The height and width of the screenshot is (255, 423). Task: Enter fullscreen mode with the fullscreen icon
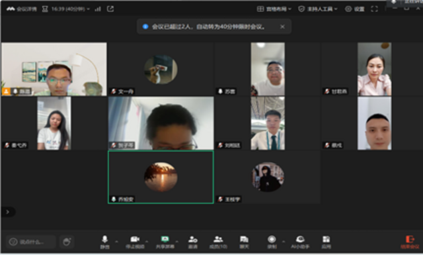(375, 9)
